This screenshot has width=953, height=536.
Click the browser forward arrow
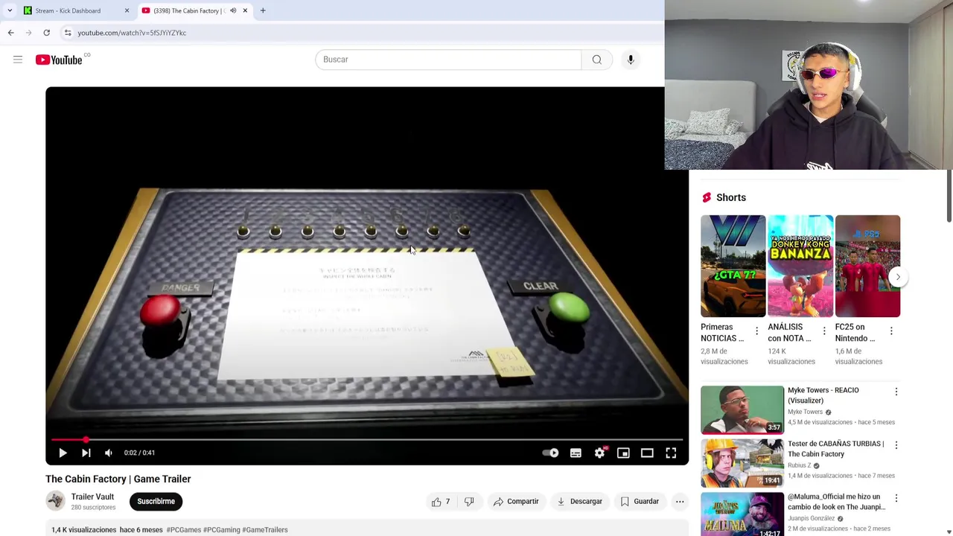point(28,33)
